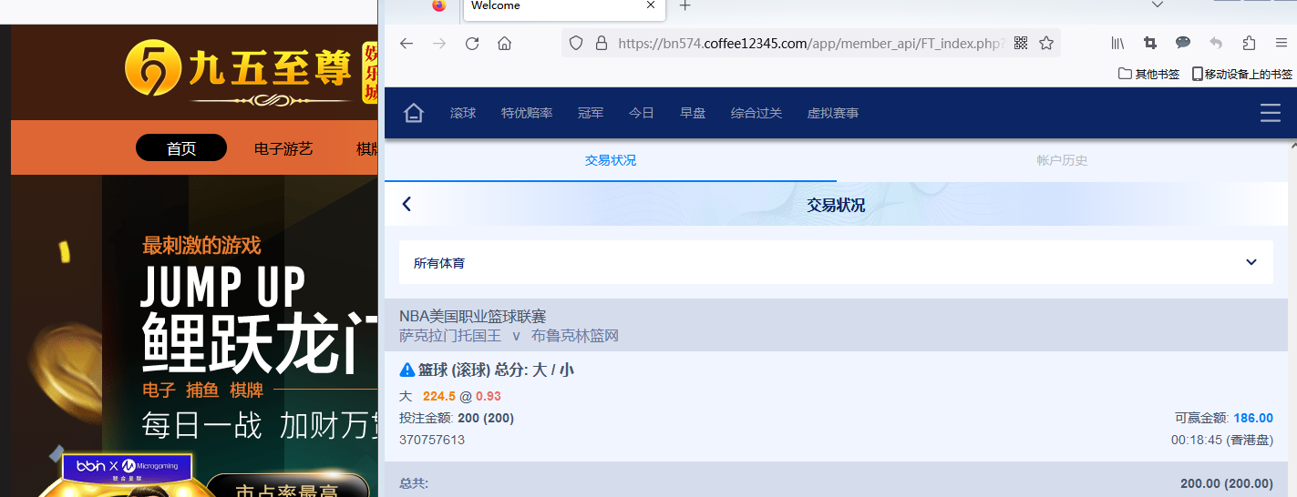1297x497 pixels.
Task: Click the 186.00 winnable amount
Action: coord(1253,418)
